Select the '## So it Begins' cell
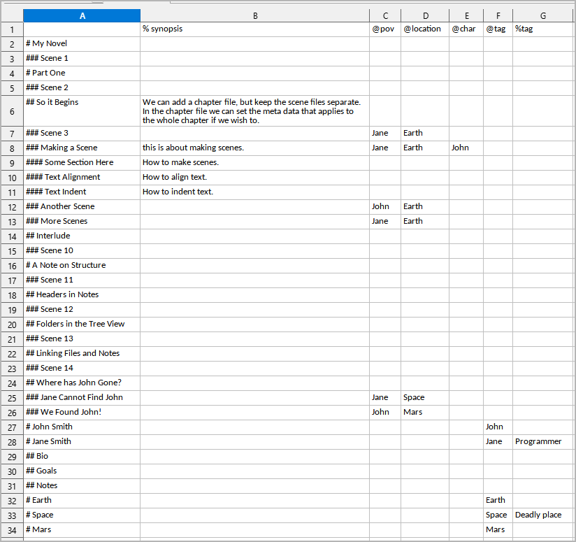The height and width of the screenshot is (542, 576). (x=82, y=111)
